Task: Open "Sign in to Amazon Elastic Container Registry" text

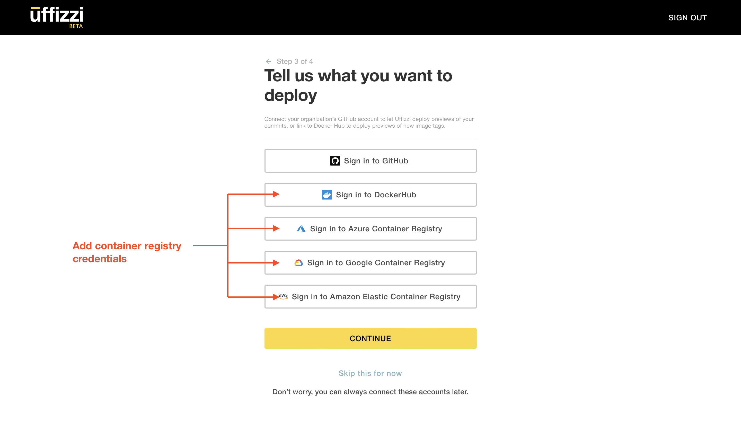Action: pos(376,296)
